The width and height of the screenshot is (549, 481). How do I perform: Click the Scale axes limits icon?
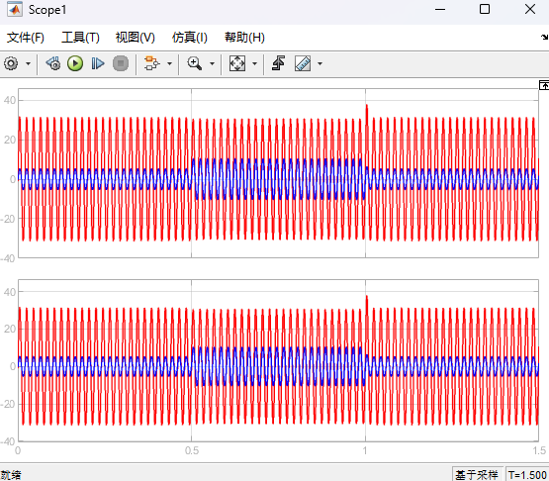pyautogui.click(x=237, y=63)
